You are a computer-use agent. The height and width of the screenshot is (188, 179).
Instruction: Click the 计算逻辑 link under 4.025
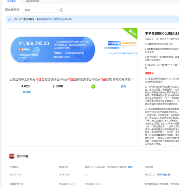(25, 92)
